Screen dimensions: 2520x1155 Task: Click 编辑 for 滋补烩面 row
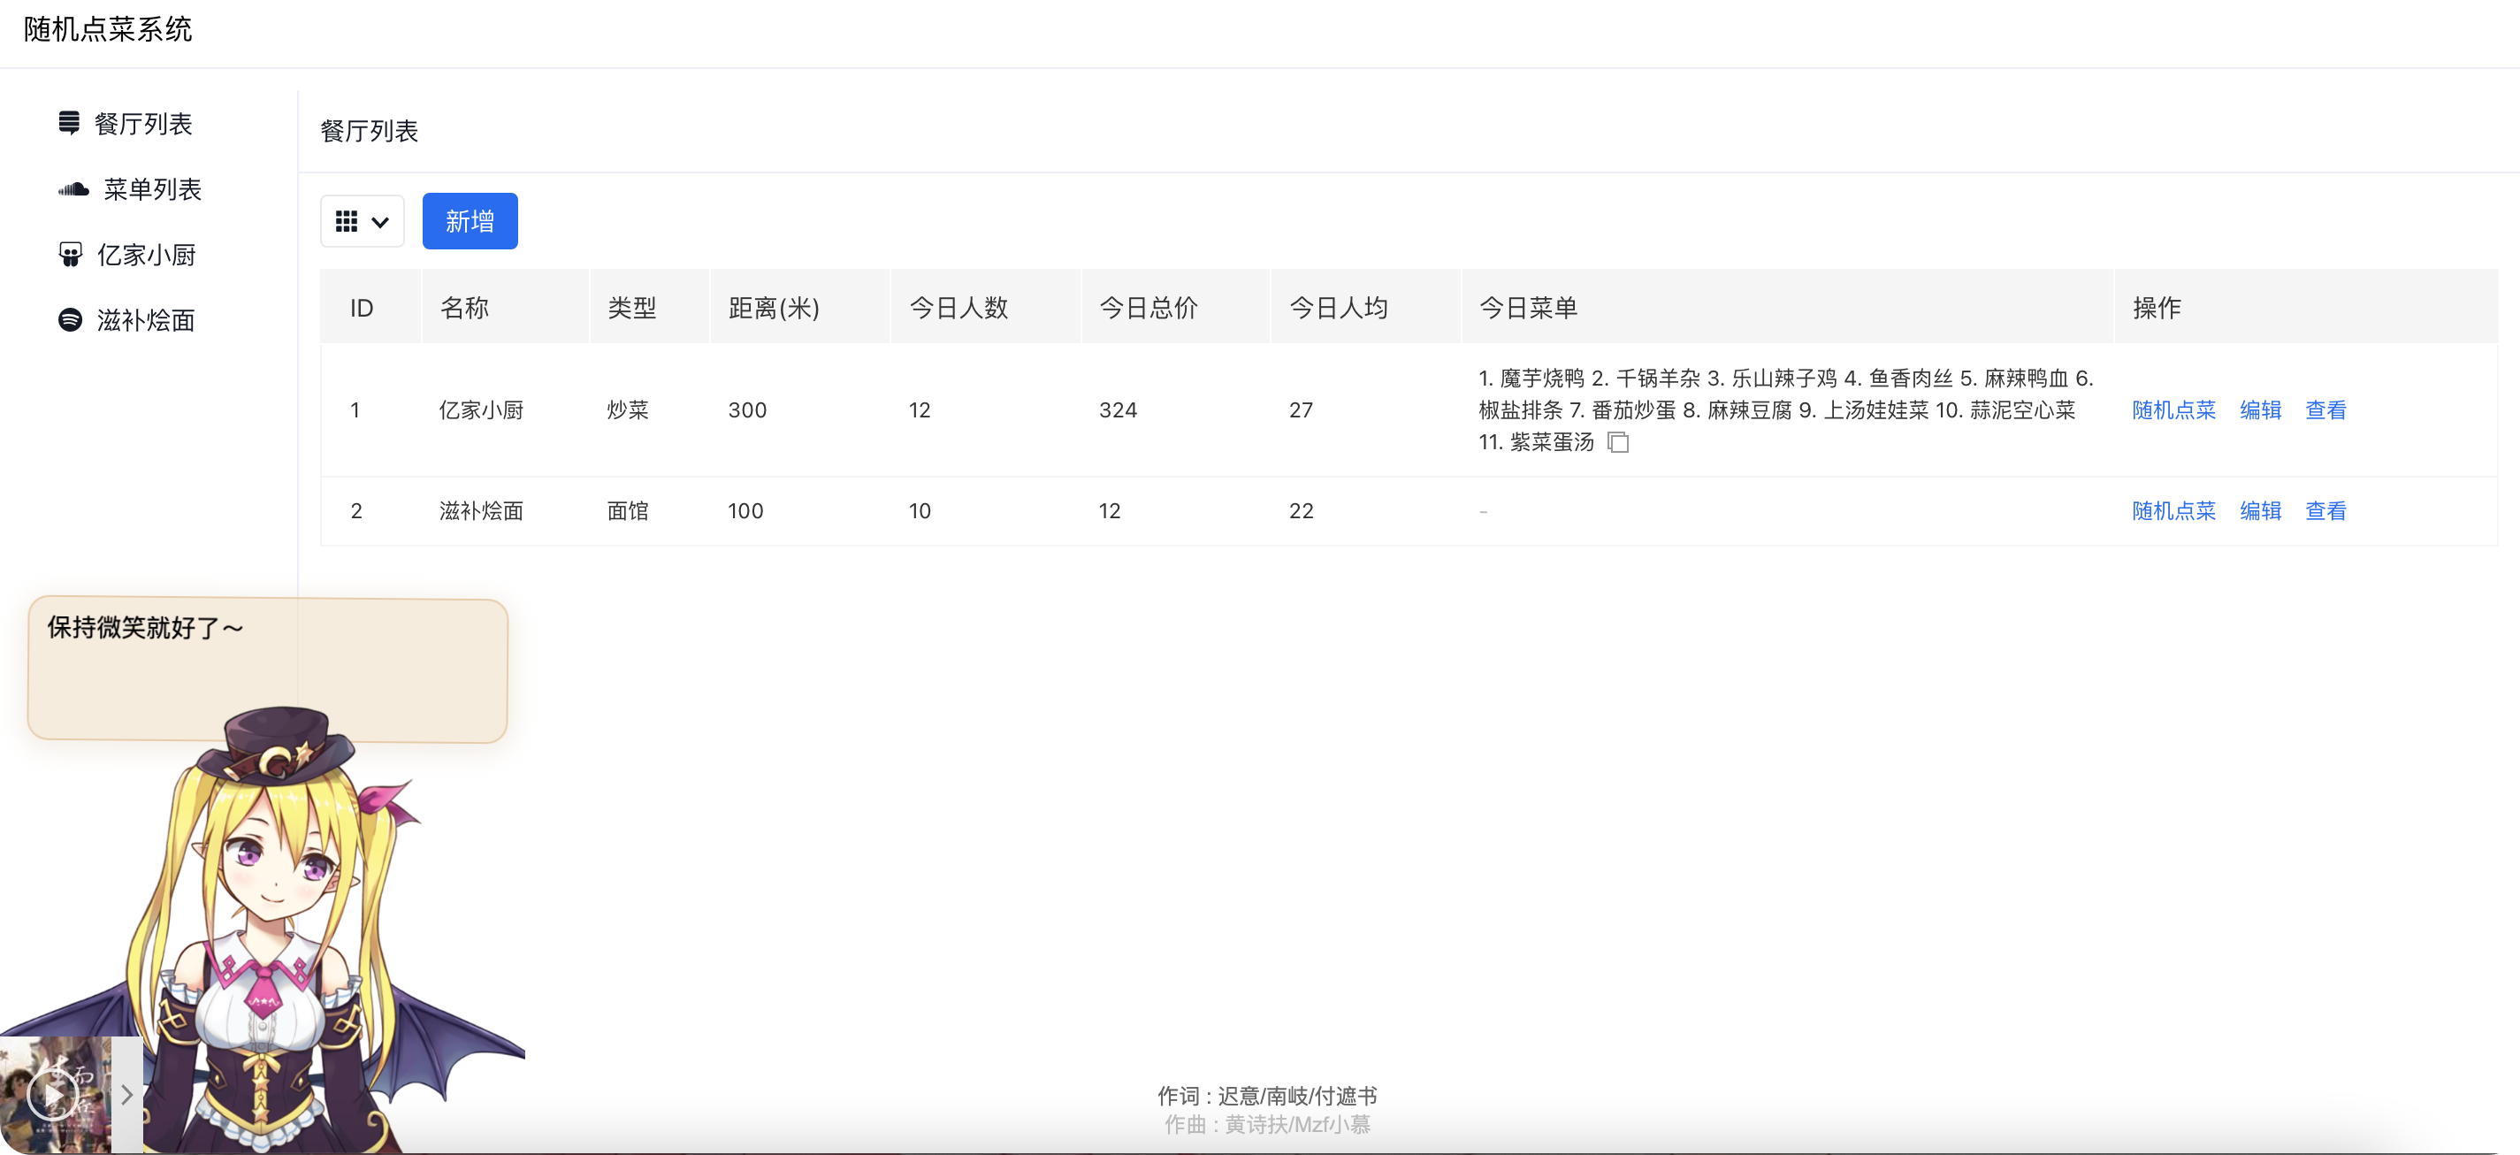pyautogui.click(x=2260, y=511)
